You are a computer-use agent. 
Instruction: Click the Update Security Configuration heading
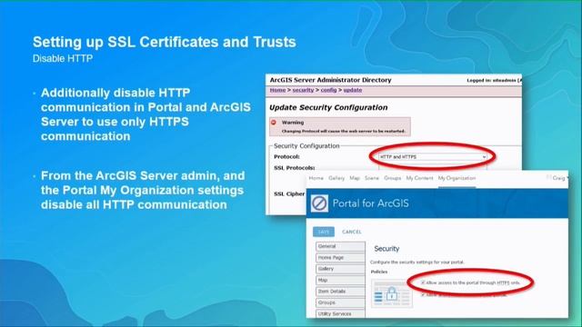328,107
